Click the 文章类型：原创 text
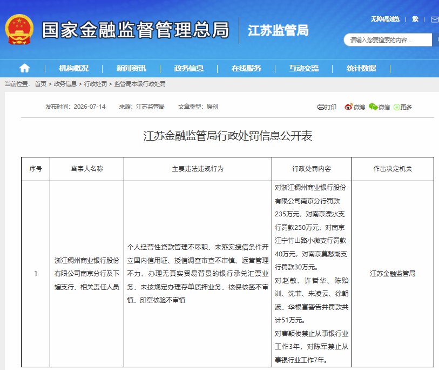This screenshot has height=370, width=439. coord(198,107)
